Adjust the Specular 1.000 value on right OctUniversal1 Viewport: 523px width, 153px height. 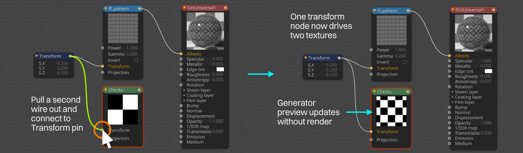pos(486,61)
